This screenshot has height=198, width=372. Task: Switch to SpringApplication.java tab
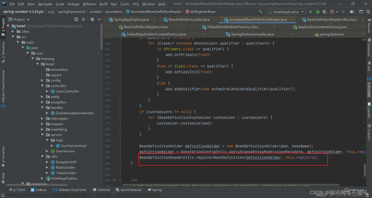[x=131, y=19]
